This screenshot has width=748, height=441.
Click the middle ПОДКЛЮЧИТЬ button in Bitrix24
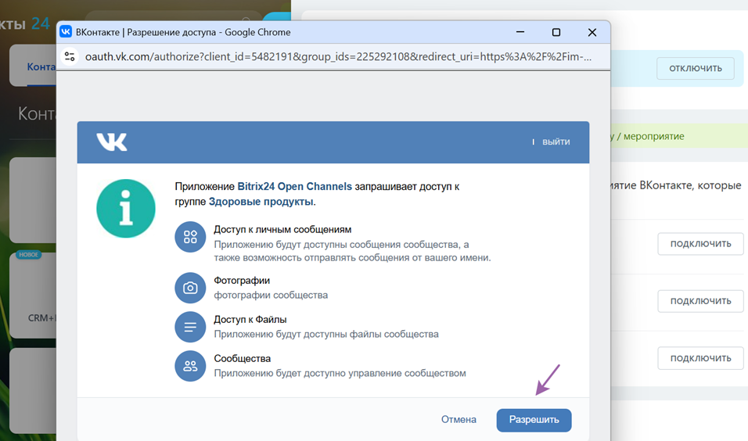click(x=700, y=301)
